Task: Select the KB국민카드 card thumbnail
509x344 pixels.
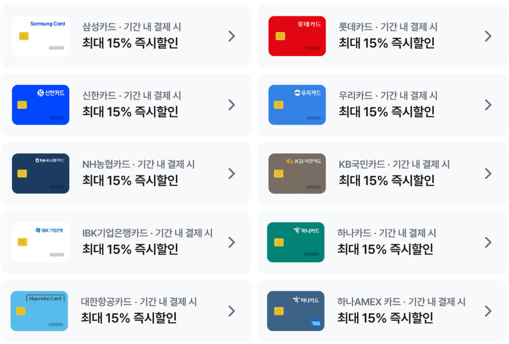Action: coord(296,173)
